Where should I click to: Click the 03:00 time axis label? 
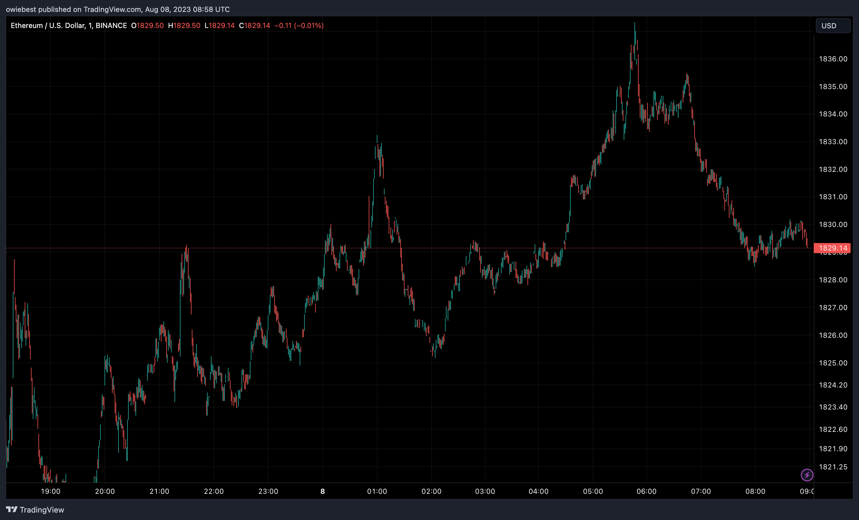[x=485, y=491]
